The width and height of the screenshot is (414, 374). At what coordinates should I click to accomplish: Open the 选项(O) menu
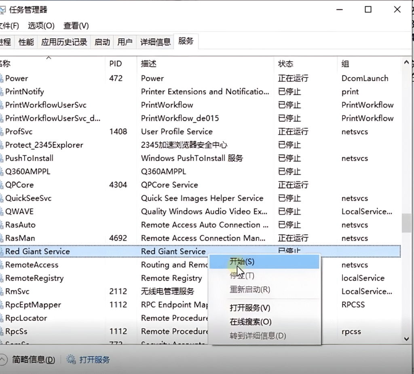coord(40,25)
